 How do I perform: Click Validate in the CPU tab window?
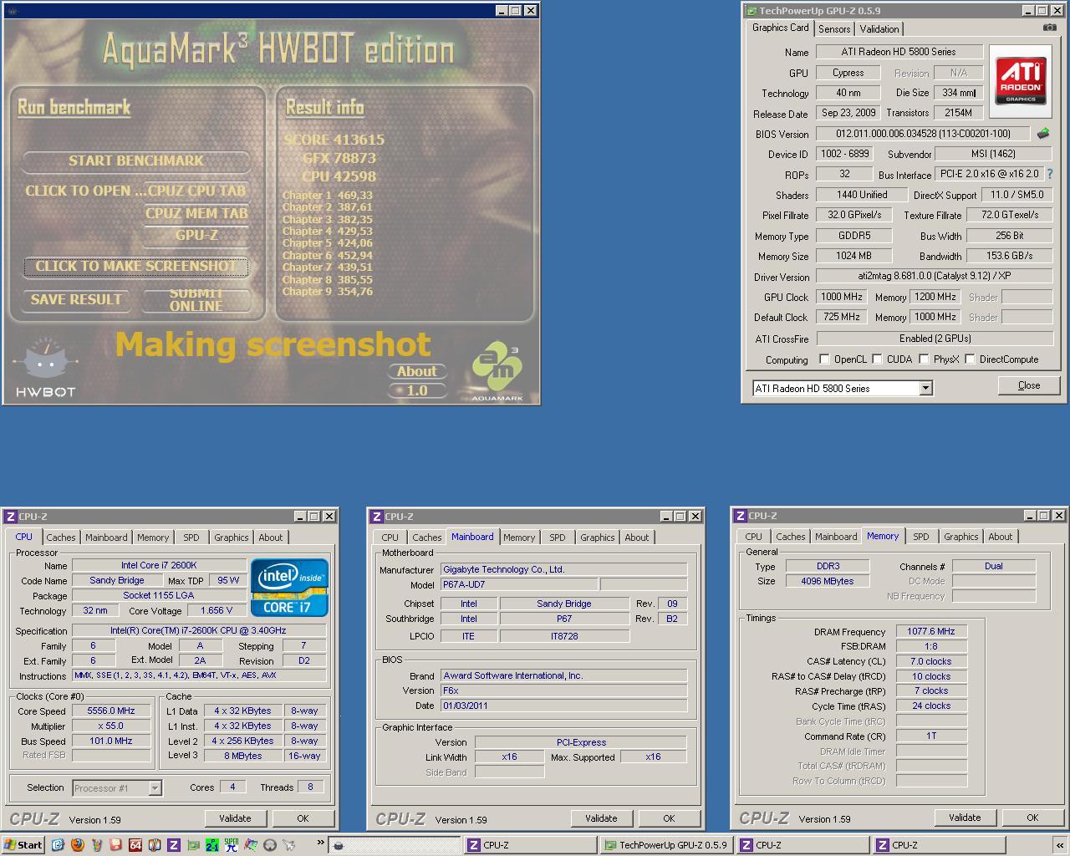(235, 818)
